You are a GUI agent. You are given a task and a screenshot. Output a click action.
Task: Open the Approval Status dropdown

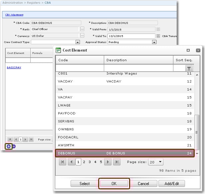tap(154, 42)
